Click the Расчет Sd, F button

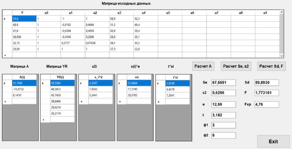point(271,66)
